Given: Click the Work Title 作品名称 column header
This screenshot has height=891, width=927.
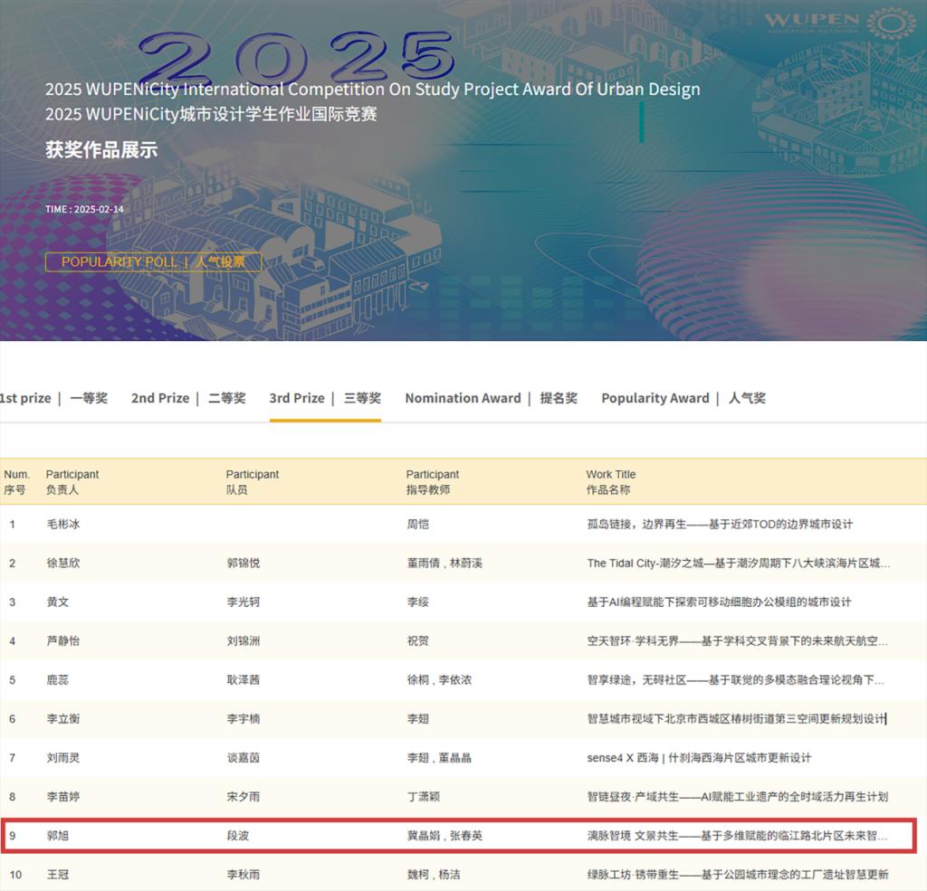Looking at the screenshot, I should coord(611,481).
